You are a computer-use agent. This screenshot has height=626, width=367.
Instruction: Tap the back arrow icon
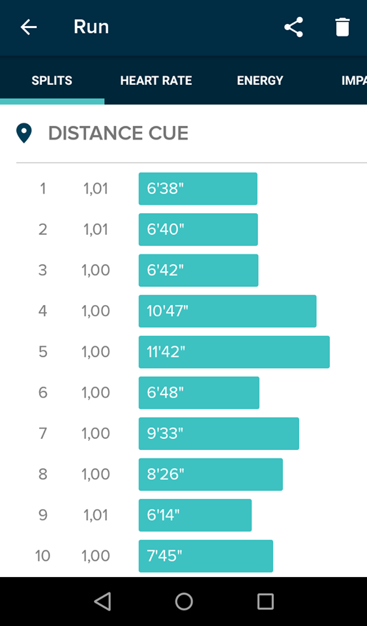(x=28, y=27)
